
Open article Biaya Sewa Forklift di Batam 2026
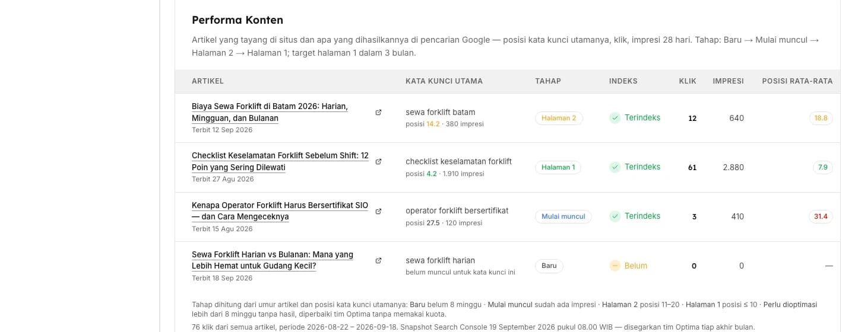(x=270, y=112)
